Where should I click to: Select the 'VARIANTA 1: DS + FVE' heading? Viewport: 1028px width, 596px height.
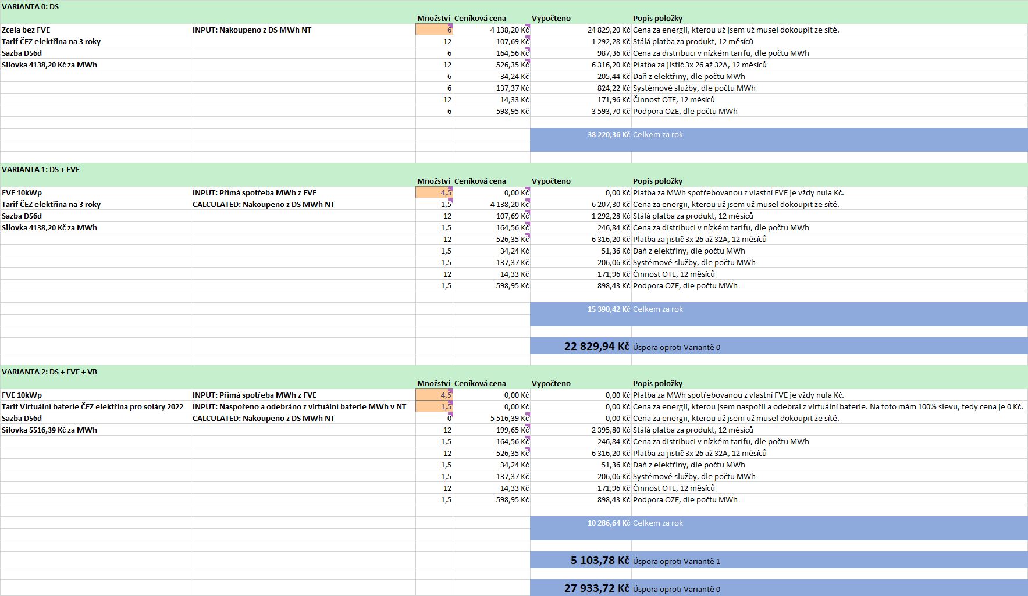pos(41,169)
